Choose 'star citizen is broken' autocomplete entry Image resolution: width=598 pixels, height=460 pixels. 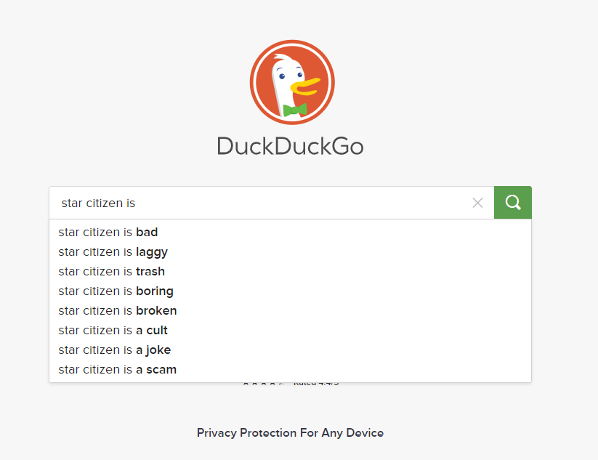(290, 310)
